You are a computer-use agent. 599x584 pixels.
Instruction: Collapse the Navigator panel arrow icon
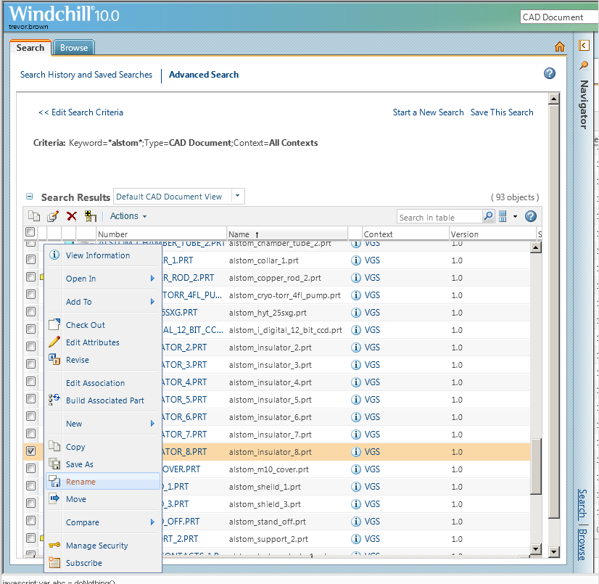click(584, 46)
